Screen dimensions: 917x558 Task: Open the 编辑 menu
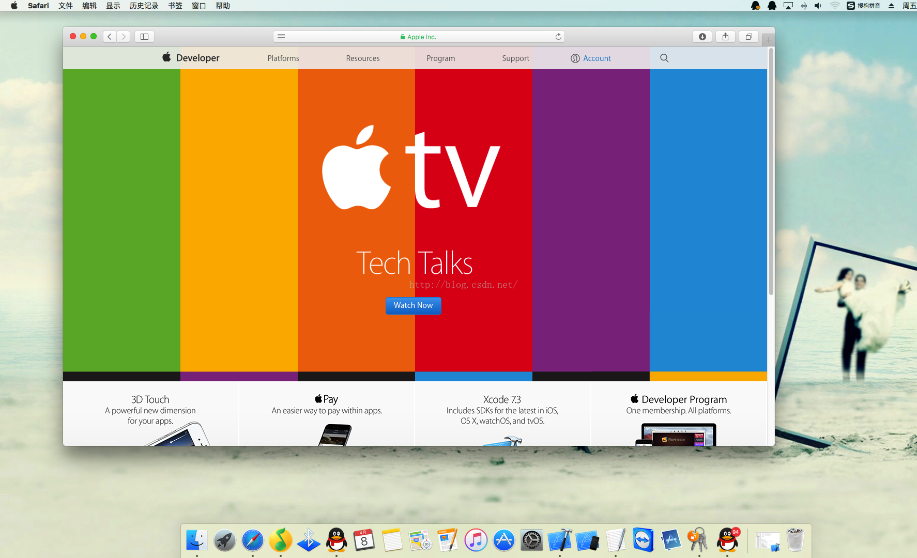(x=89, y=6)
